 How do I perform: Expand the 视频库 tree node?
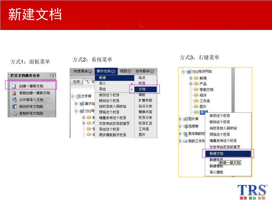point(180,126)
